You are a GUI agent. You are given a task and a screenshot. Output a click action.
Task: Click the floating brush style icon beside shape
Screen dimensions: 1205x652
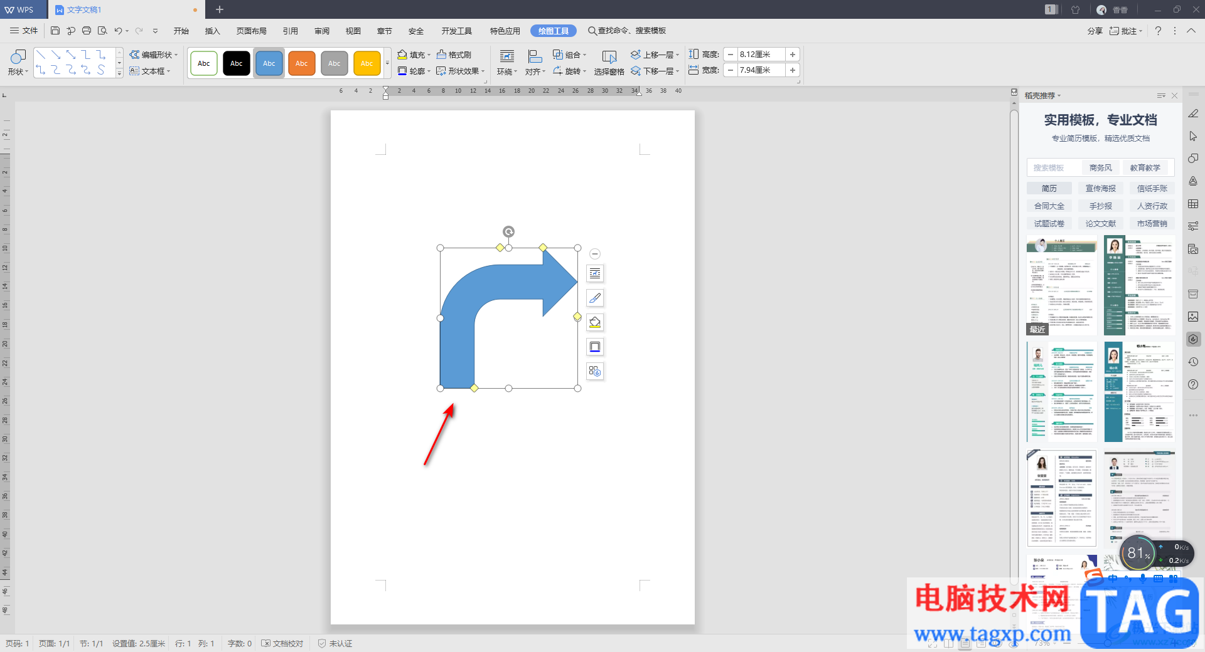click(595, 298)
